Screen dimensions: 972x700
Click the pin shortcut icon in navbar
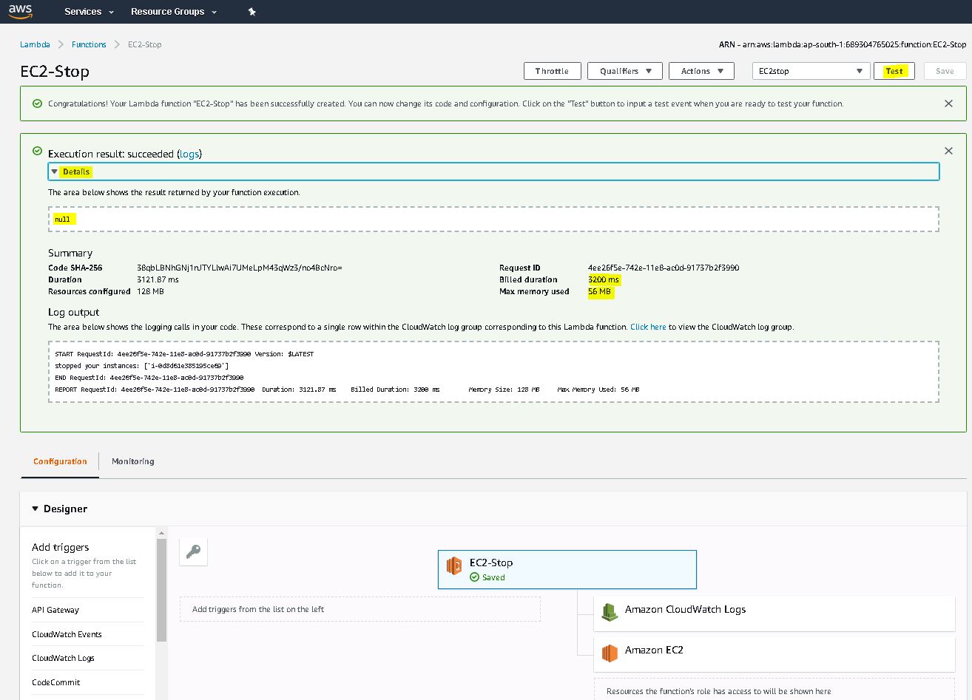coord(252,12)
